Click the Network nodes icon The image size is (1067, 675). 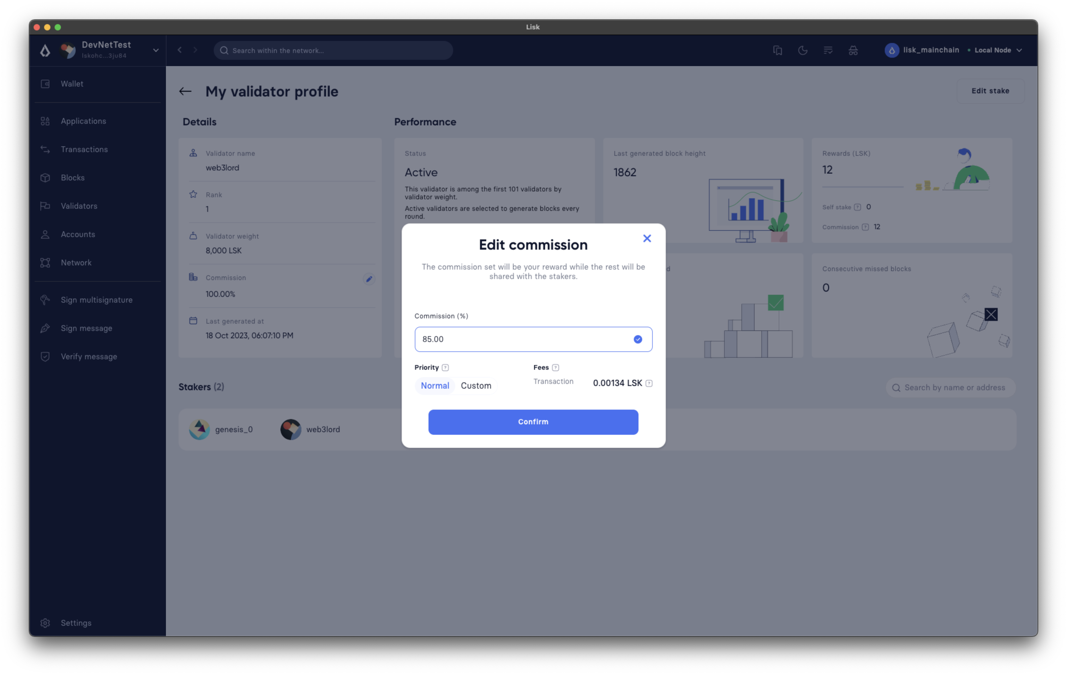[45, 262]
